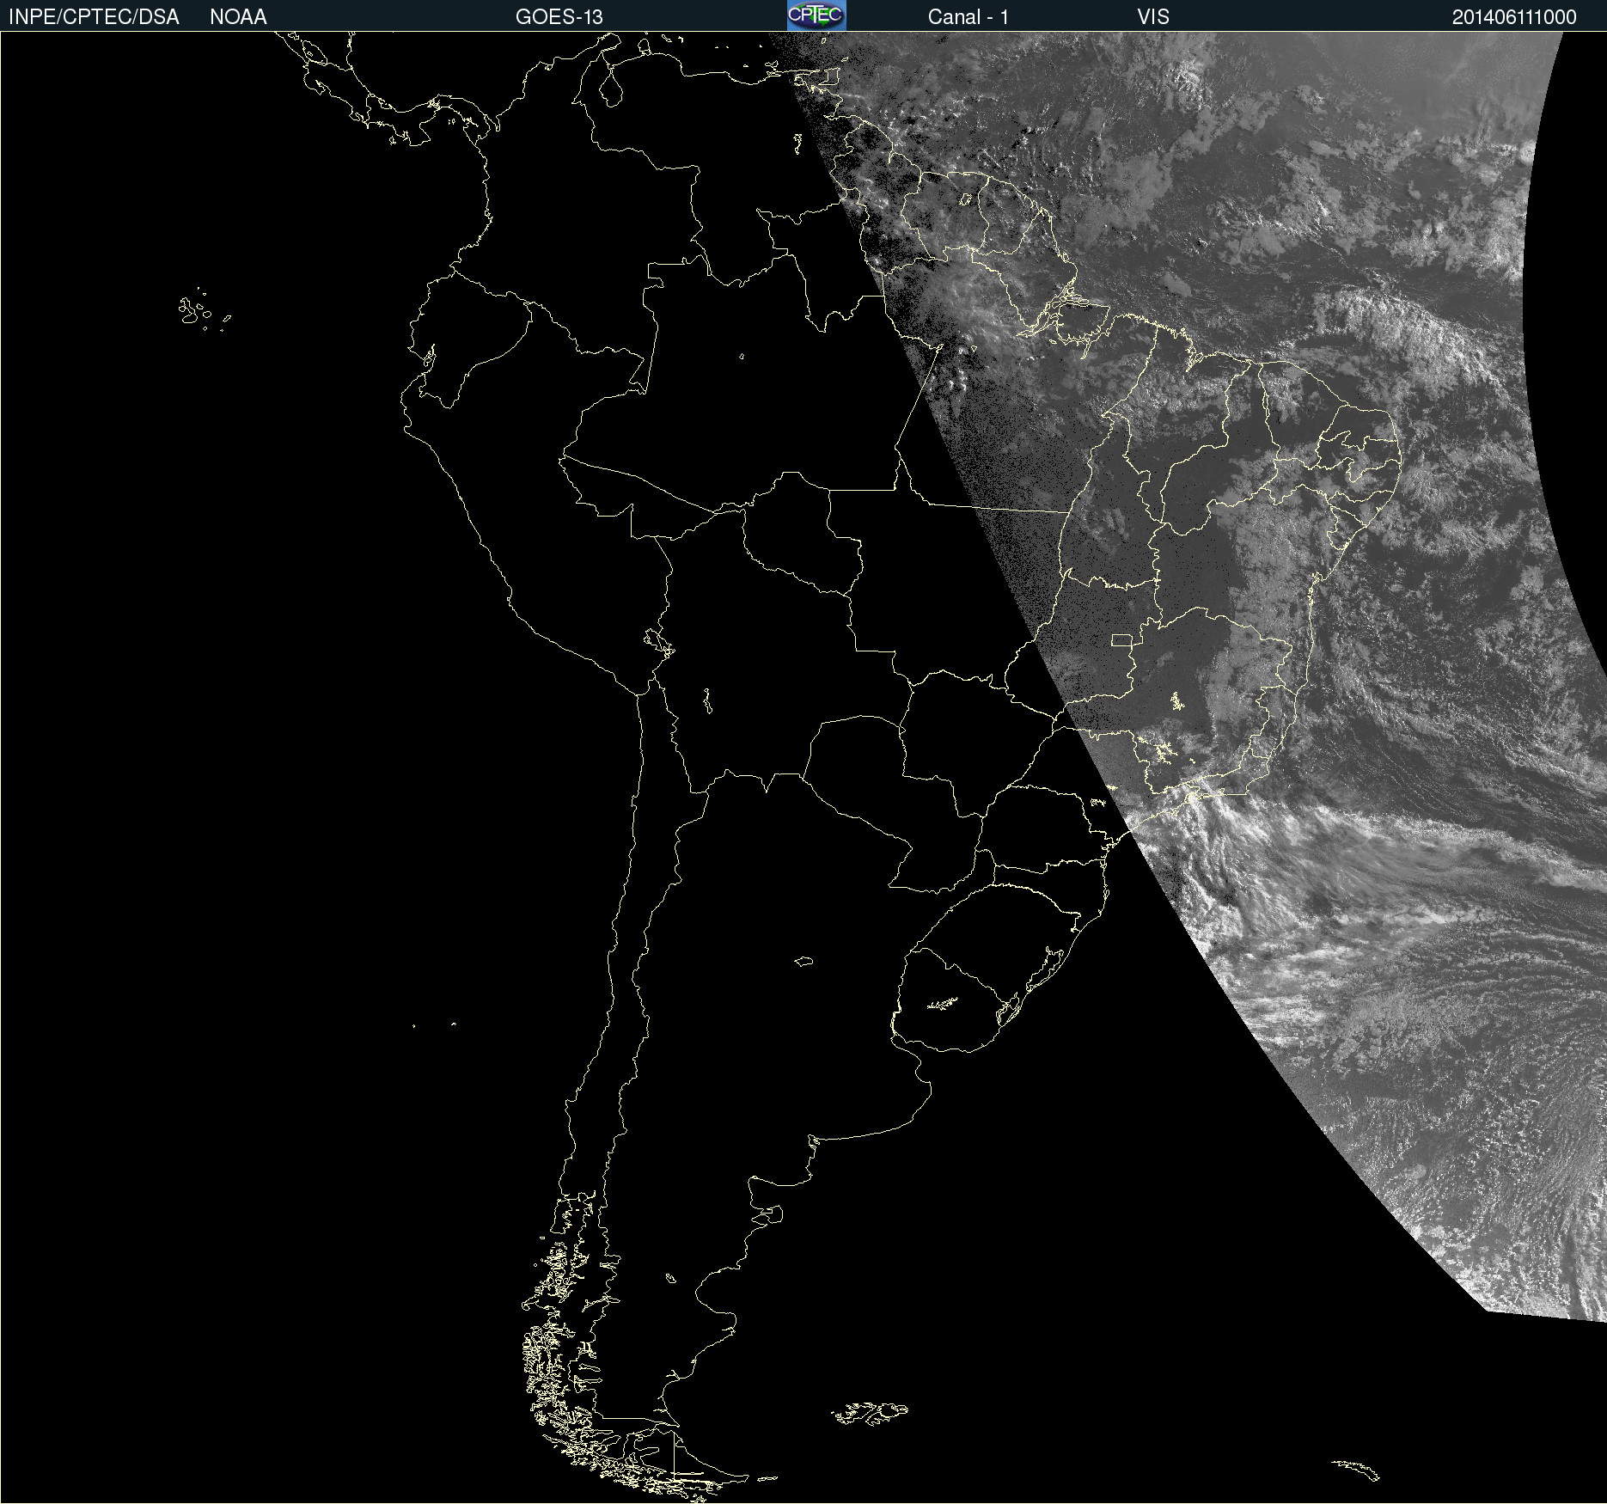Click the NOAA text in the header
1607x1504 pixels.
tap(238, 17)
